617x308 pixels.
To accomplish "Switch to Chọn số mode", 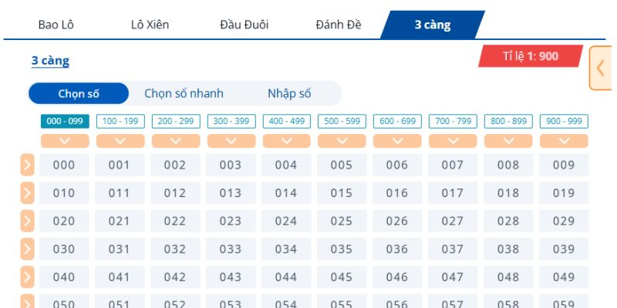I will coord(78,94).
